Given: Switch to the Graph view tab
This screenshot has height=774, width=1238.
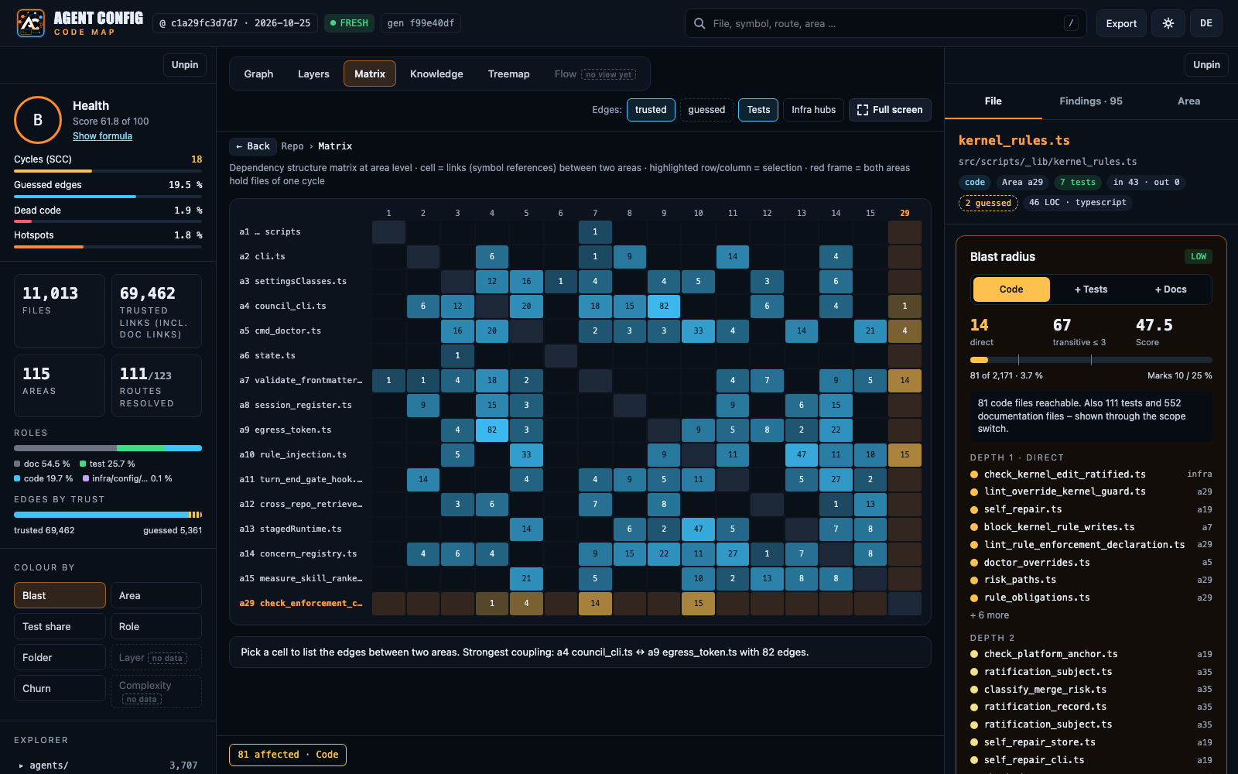Looking at the screenshot, I should click(x=258, y=74).
